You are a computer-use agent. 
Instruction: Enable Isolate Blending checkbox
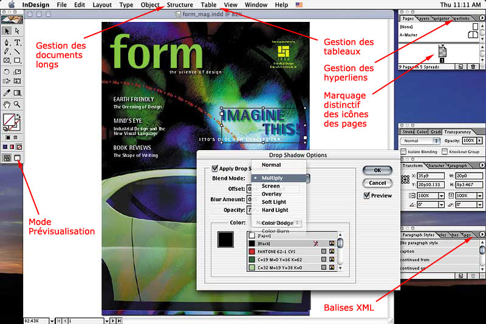pyautogui.click(x=403, y=151)
